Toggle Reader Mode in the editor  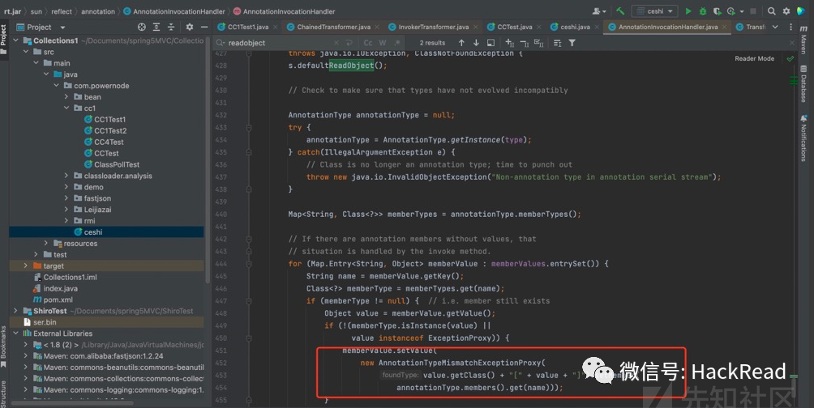[x=754, y=58]
